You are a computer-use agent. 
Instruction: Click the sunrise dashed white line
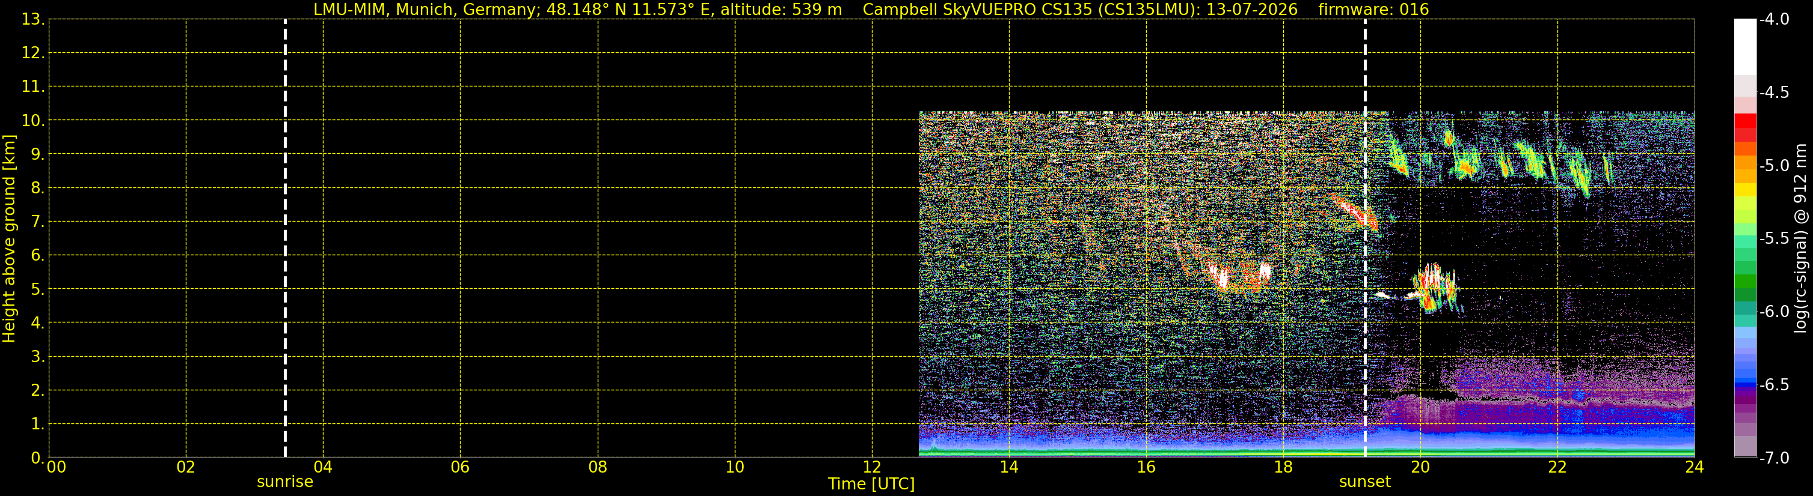[285, 238]
